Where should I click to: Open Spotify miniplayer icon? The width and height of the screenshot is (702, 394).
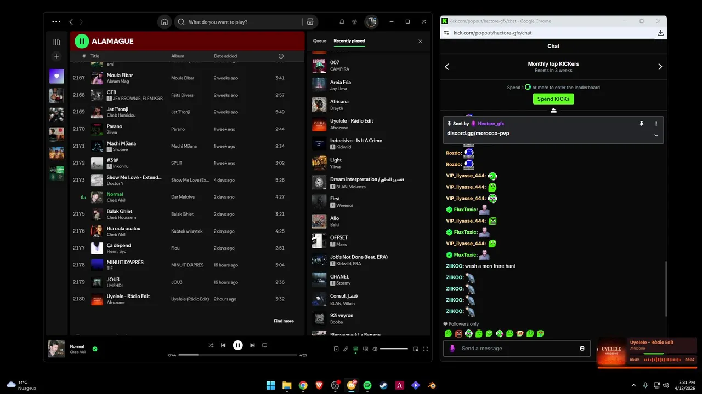415,349
